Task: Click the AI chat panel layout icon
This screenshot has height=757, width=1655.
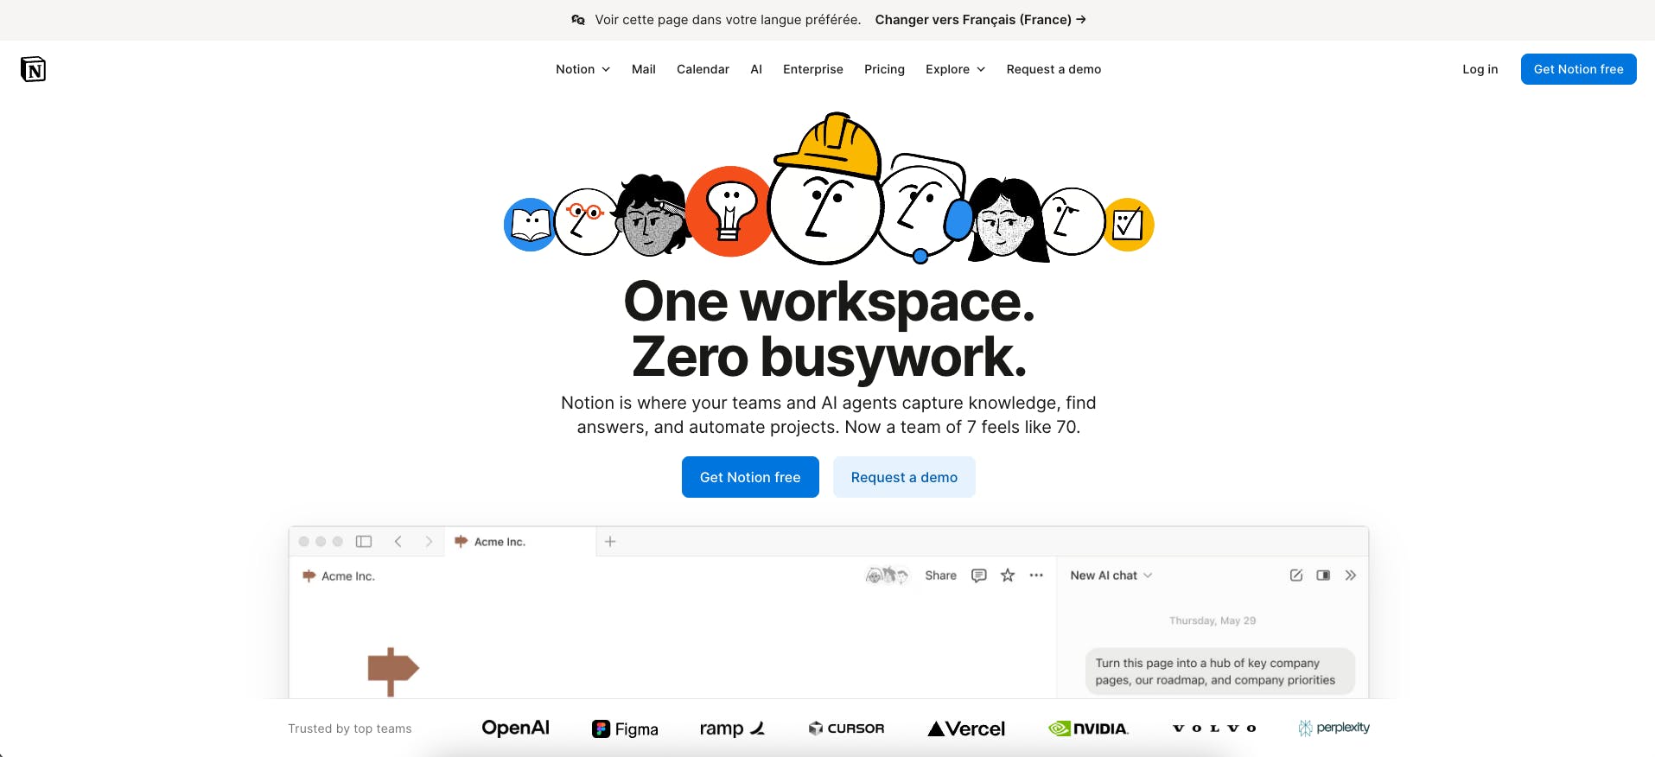Action: (x=1323, y=576)
